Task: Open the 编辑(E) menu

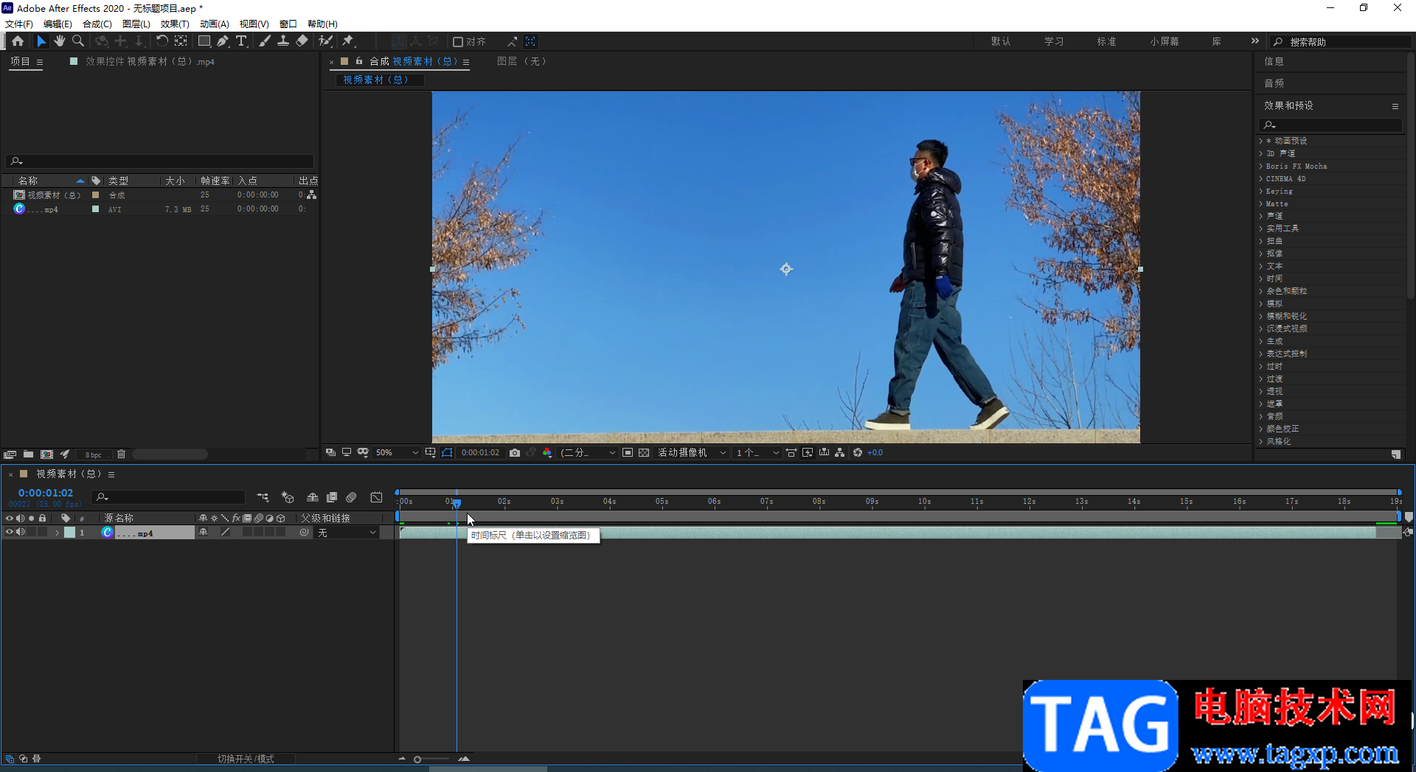Action: pos(58,24)
